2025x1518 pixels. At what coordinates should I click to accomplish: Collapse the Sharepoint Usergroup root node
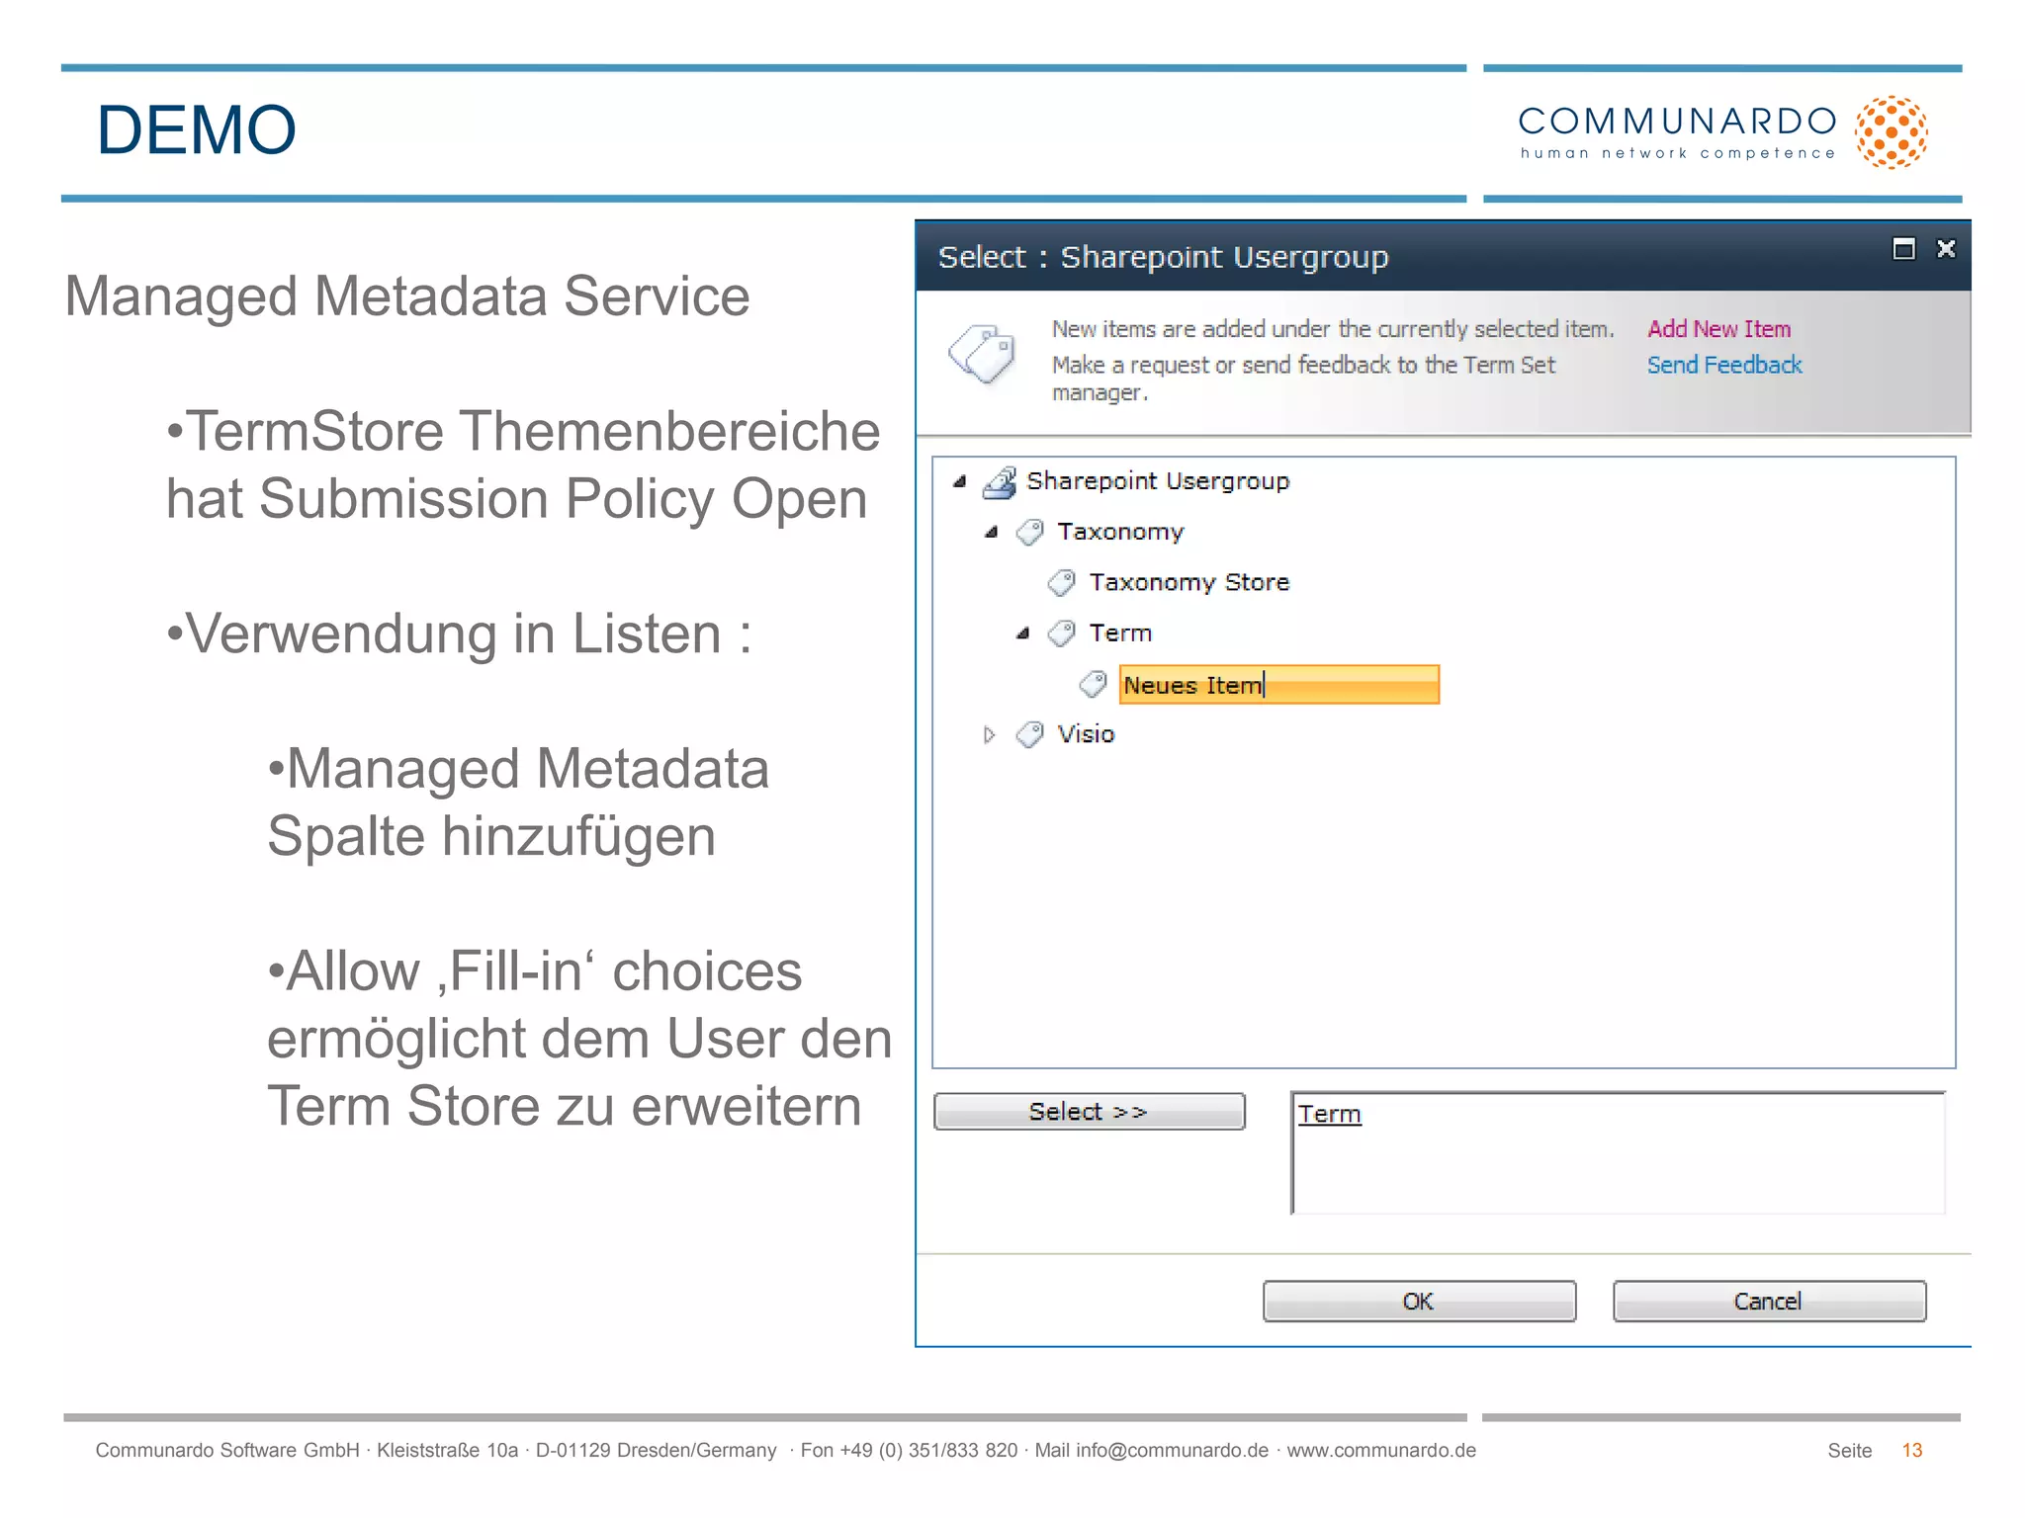(x=959, y=482)
